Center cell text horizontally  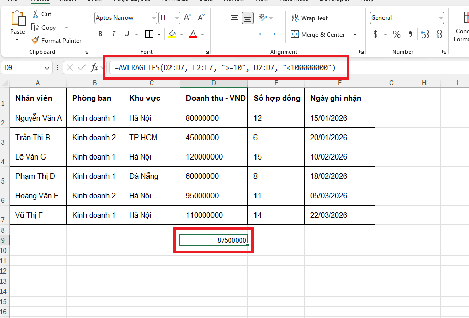234,34
